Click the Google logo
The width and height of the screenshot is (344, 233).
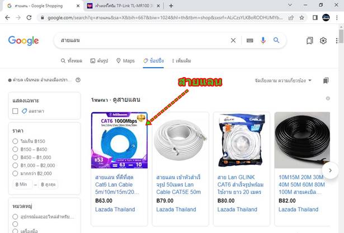coord(23,41)
